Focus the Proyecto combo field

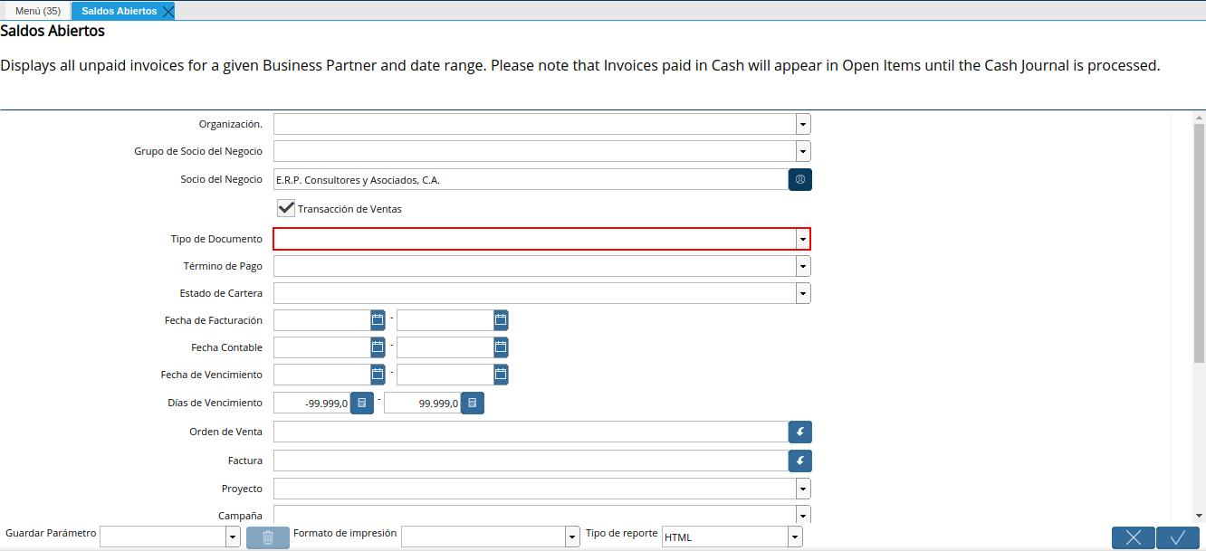(534, 489)
